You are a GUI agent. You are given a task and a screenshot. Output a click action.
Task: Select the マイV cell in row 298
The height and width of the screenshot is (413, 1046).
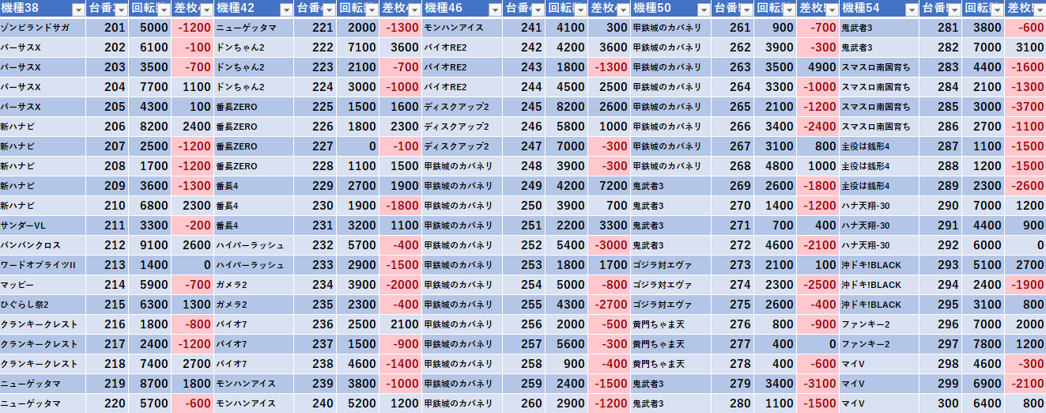[880, 364]
